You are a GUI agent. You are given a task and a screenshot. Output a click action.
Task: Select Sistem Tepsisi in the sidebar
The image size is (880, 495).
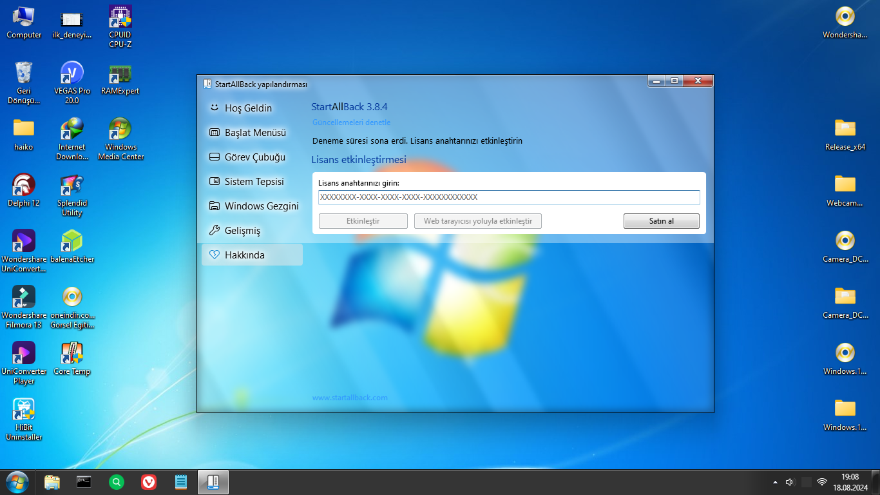252,182
